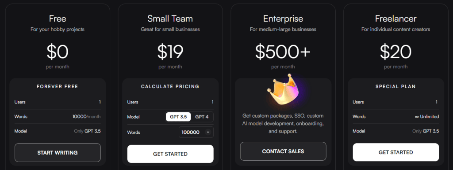Open the Words dropdown chevron in Small Team
This screenshot has width=453, height=170.
tap(207, 132)
